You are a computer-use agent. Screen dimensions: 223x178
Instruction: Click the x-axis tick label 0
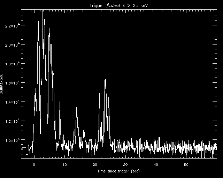34,165
